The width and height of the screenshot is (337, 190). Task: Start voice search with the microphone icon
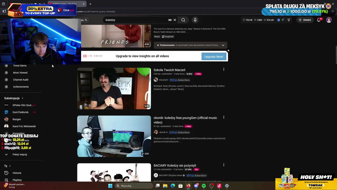(x=195, y=20)
